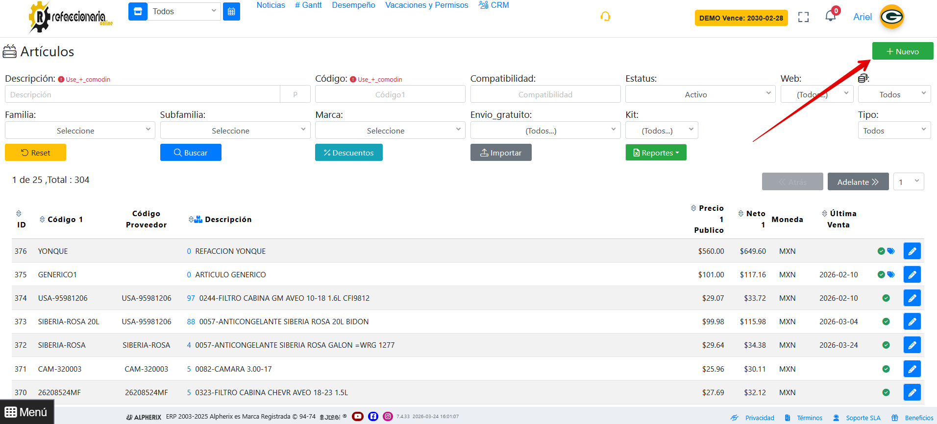This screenshot has height=424, width=937.
Task: Toggle fullscreen mode icon
Action: pyautogui.click(x=803, y=17)
